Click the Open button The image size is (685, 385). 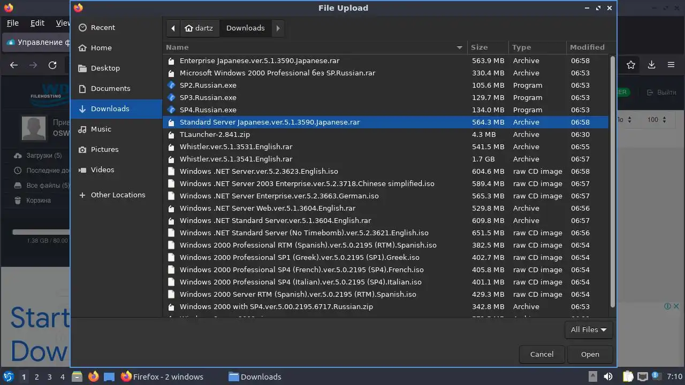590,354
